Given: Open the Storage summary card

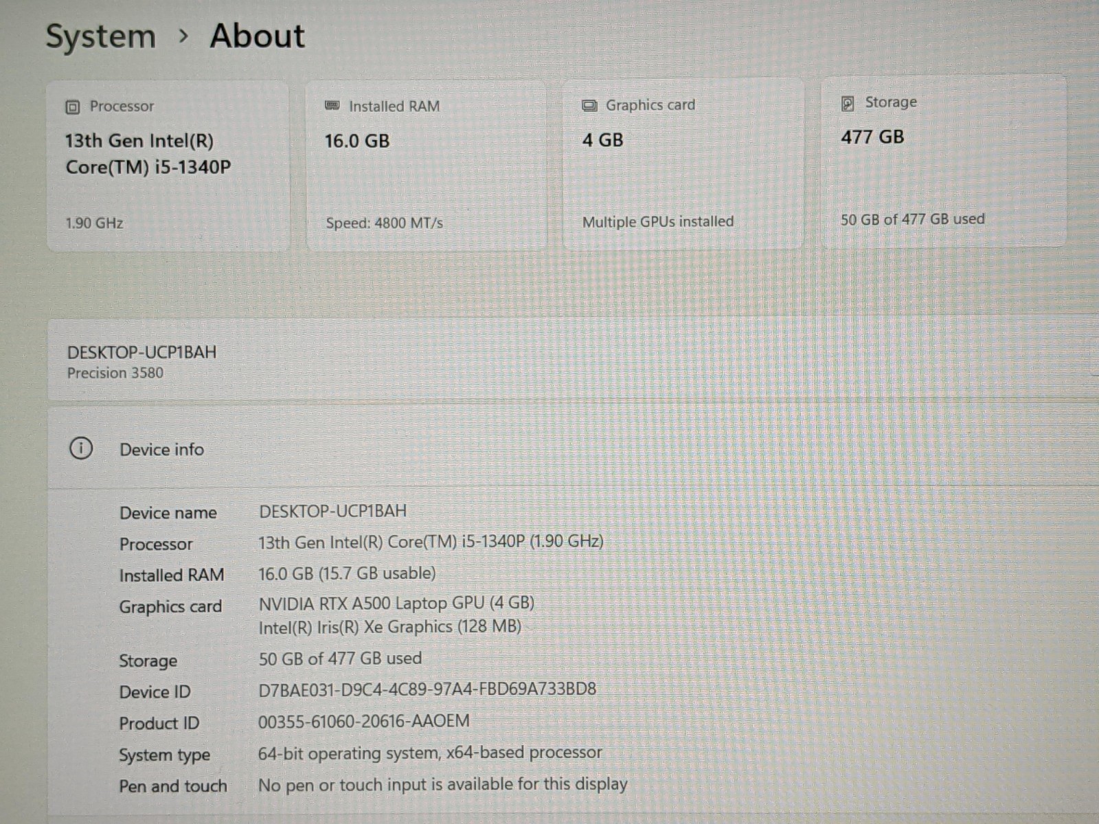Looking at the screenshot, I should coord(944,161).
